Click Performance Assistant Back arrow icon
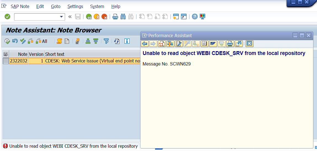 (x=145, y=43)
